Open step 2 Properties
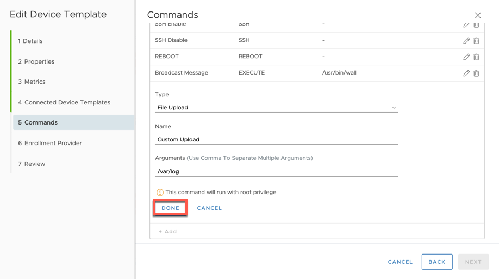Viewport: 499px width, 279px height. [36, 61]
